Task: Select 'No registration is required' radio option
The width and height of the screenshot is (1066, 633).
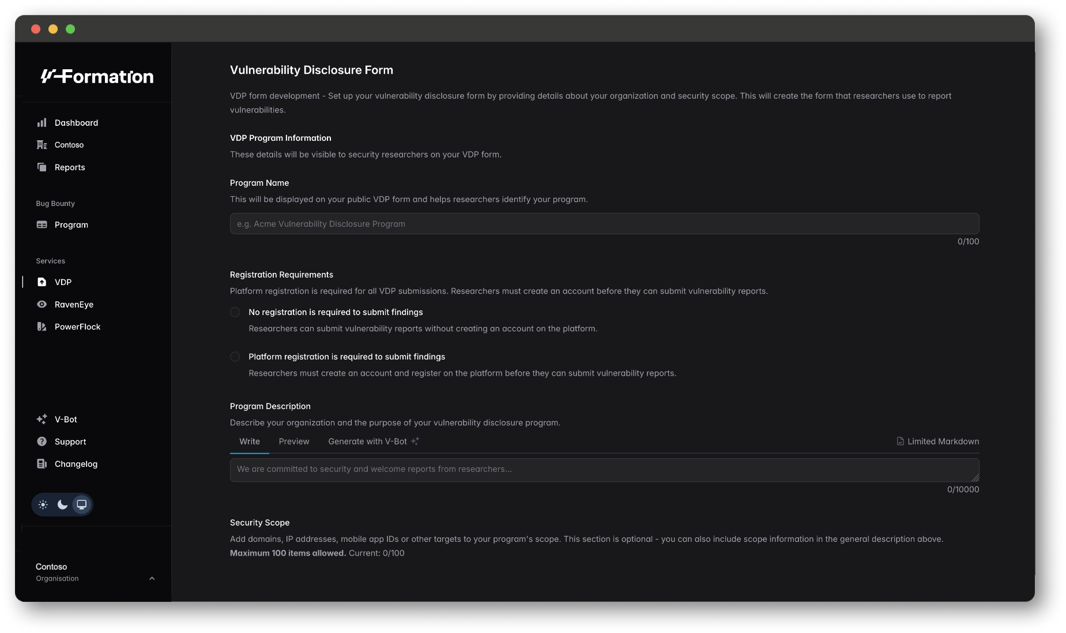Action: pyautogui.click(x=235, y=312)
